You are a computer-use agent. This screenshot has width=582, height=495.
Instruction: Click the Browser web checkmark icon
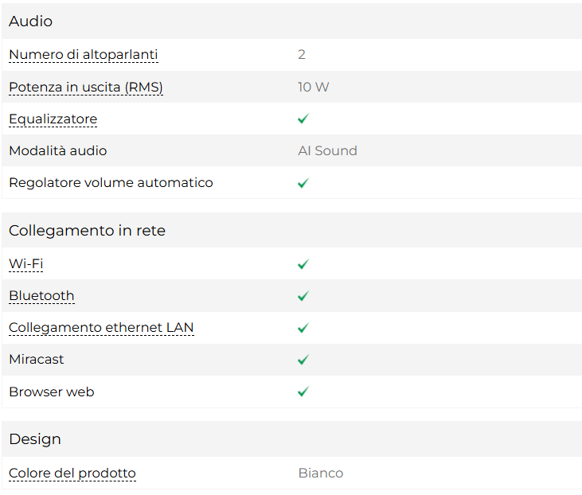pyautogui.click(x=303, y=392)
